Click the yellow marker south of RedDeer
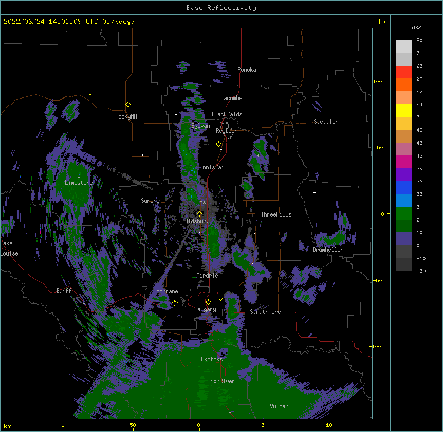Image resolution: width=443 pixels, height=432 pixels. pyautogui.click(x=219, y=144)
